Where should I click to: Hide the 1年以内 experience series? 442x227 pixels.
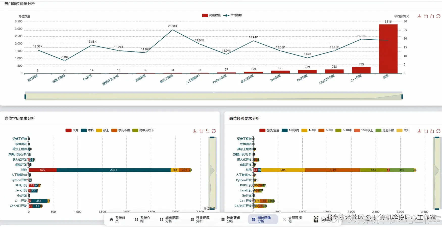click(x=290, y=130)
